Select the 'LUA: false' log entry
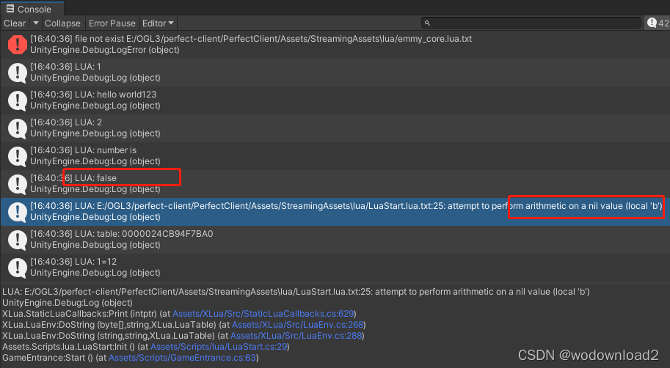Viewport: 670px width, 368px height. tap(335, 184)
